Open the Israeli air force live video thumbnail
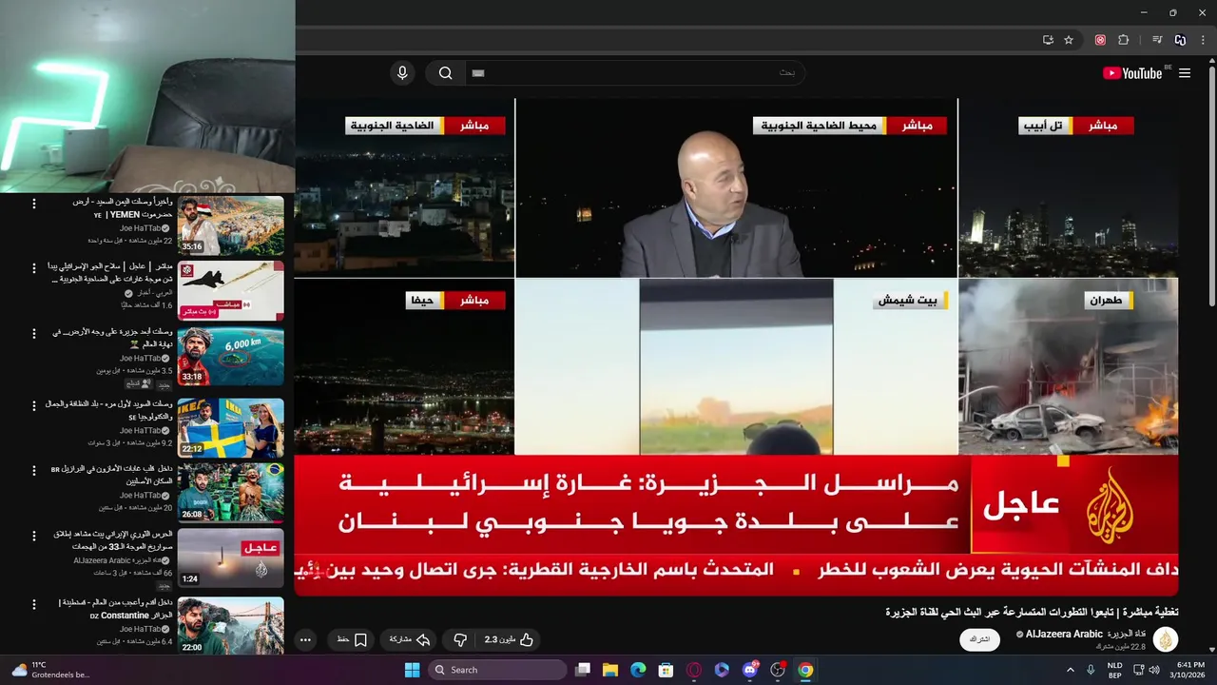The width and height of the screenshot is (1217, 685). [x=230, y=291]
